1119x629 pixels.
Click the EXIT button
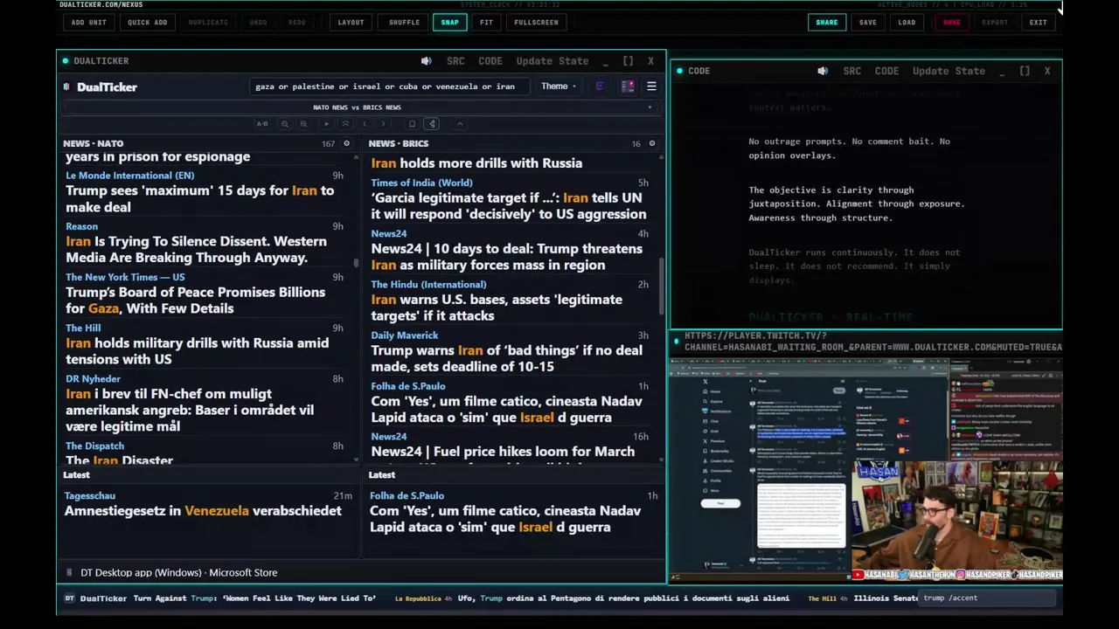[1038, 22]
